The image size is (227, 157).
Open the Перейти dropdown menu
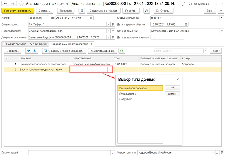(x=131, y=11)
